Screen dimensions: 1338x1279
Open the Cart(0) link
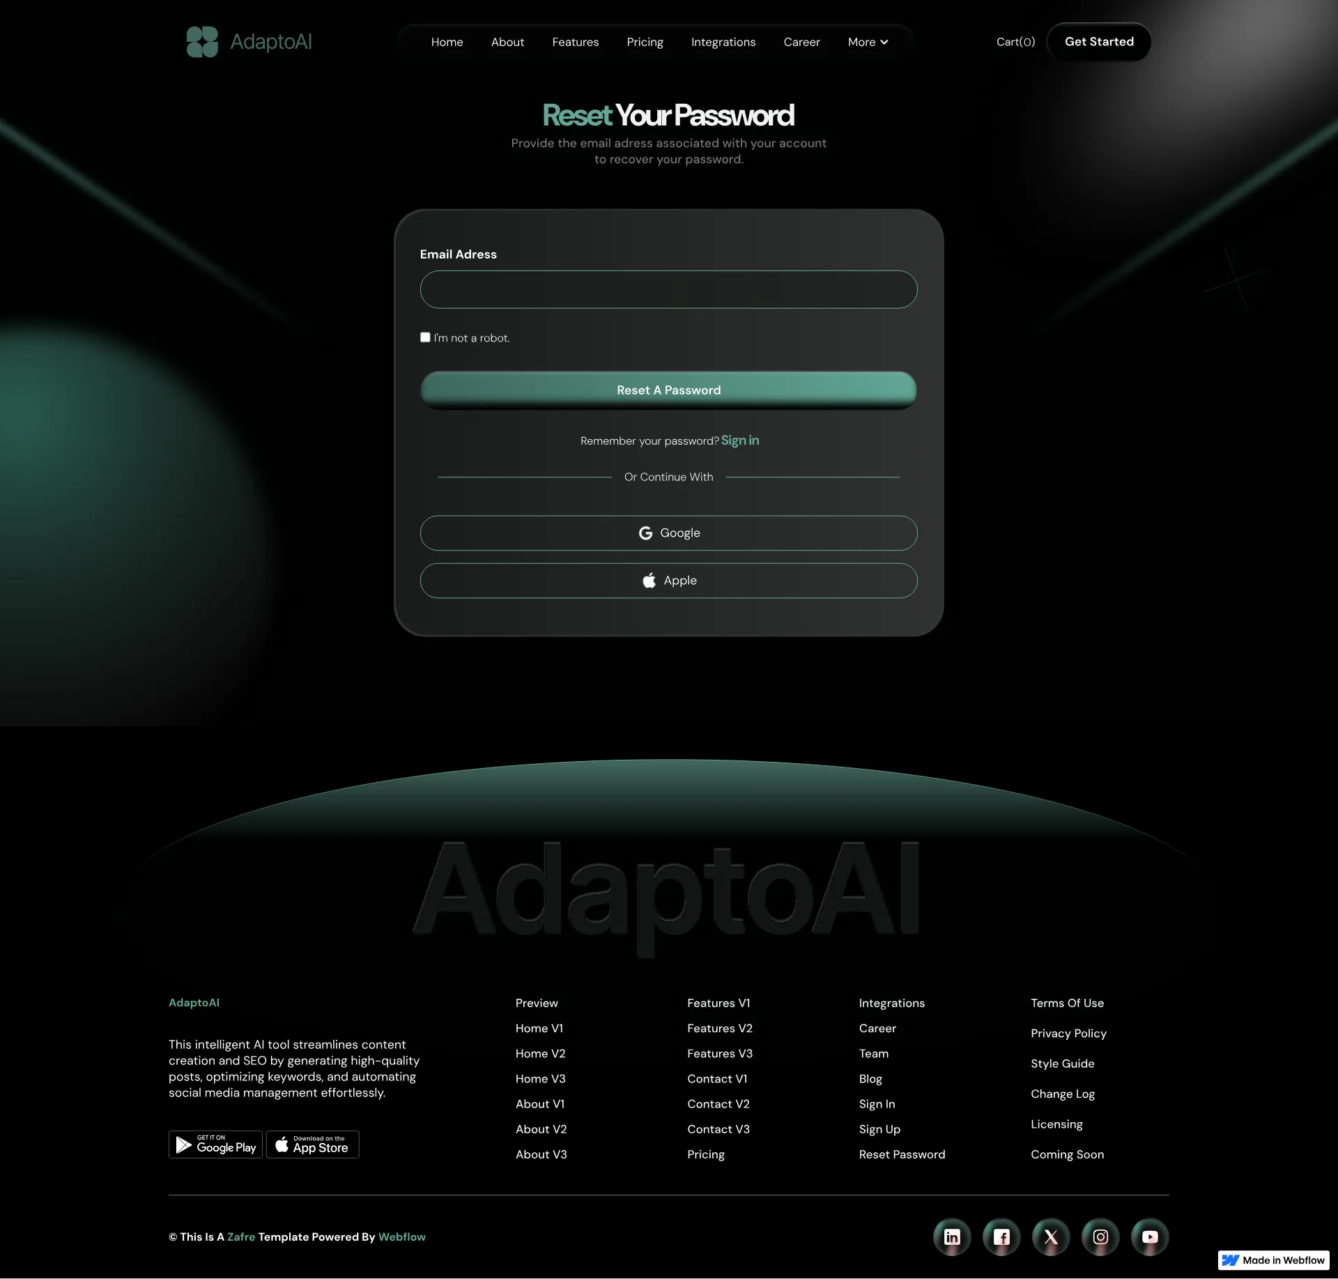click(1016, 42)
